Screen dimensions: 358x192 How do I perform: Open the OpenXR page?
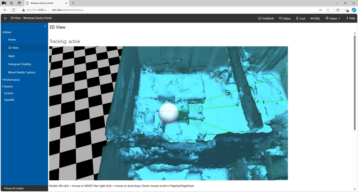(9, 100)
